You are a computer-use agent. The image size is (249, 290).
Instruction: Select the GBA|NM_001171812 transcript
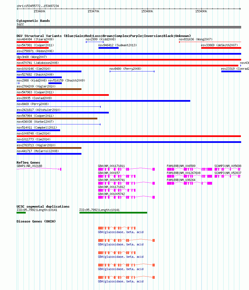tap(117, 190)
